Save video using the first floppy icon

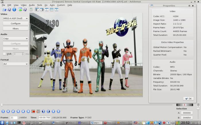click(x=9, y=9)
